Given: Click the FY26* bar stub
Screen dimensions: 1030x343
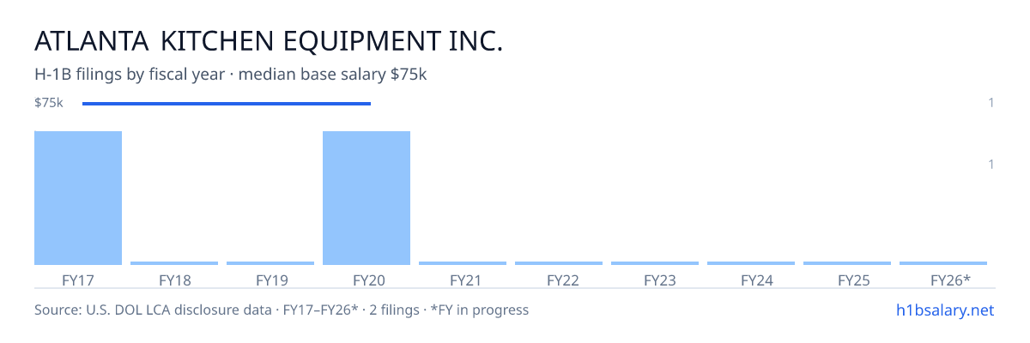Looking at the screenshot, I should [943, 263].
